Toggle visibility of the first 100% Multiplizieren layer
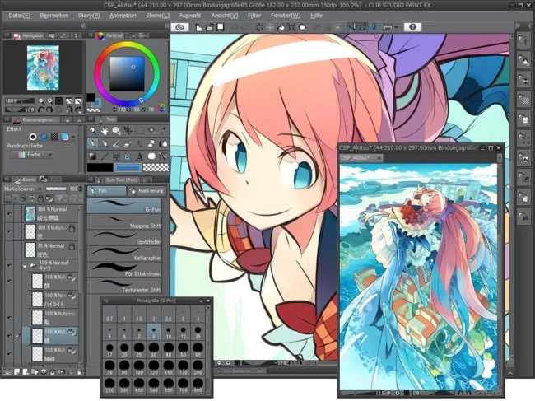This screenshot has width=535, height=401. click(9, 231)
